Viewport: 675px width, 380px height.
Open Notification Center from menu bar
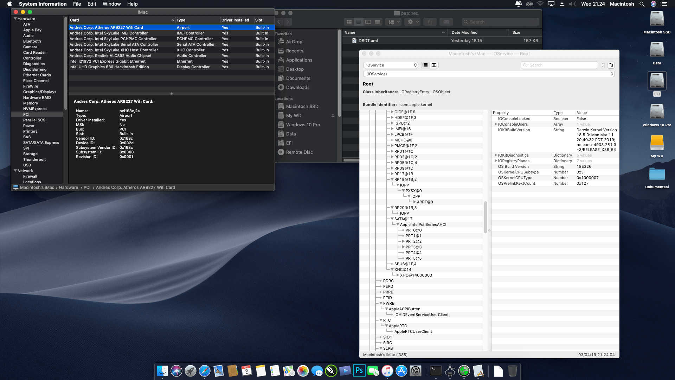(664, 4)
